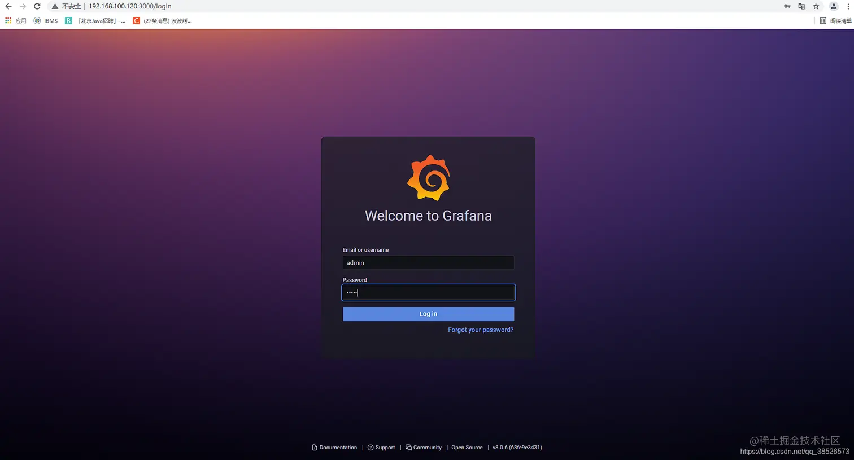Bookmark this page with the star icon
This screenshot has width=854, height=460.
point(816,6)
